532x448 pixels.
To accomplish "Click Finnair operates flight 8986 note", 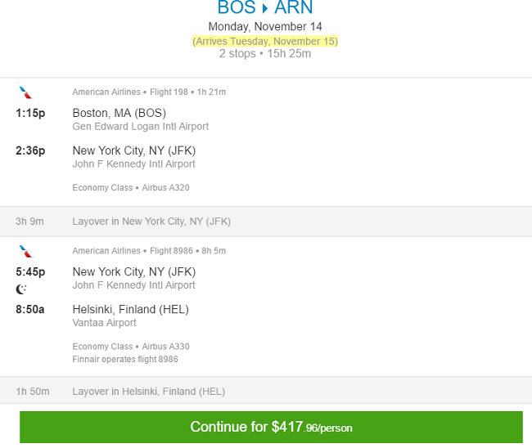I will [x=125, y=359].
